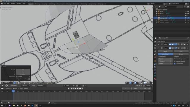Toggle Subsurf modifier edit mode display
Image resolution: width=190 pixels, height=107 pixels.
[176, 48]
